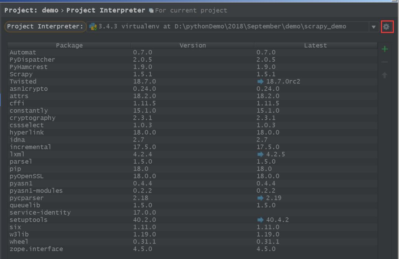399x259 pixels.
Task: Select the hyperlink package row
Action: (192, 133)
